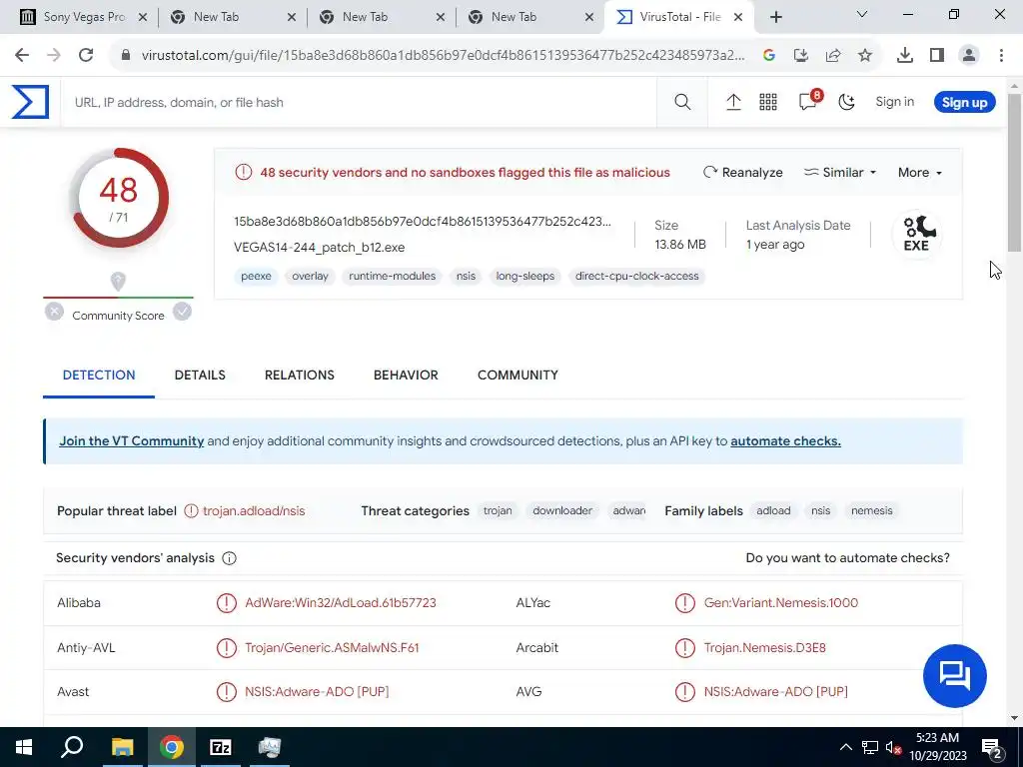Click the upload file arrow icon
This screenshot has height=767, width=1023.
(x=733, y=102)
